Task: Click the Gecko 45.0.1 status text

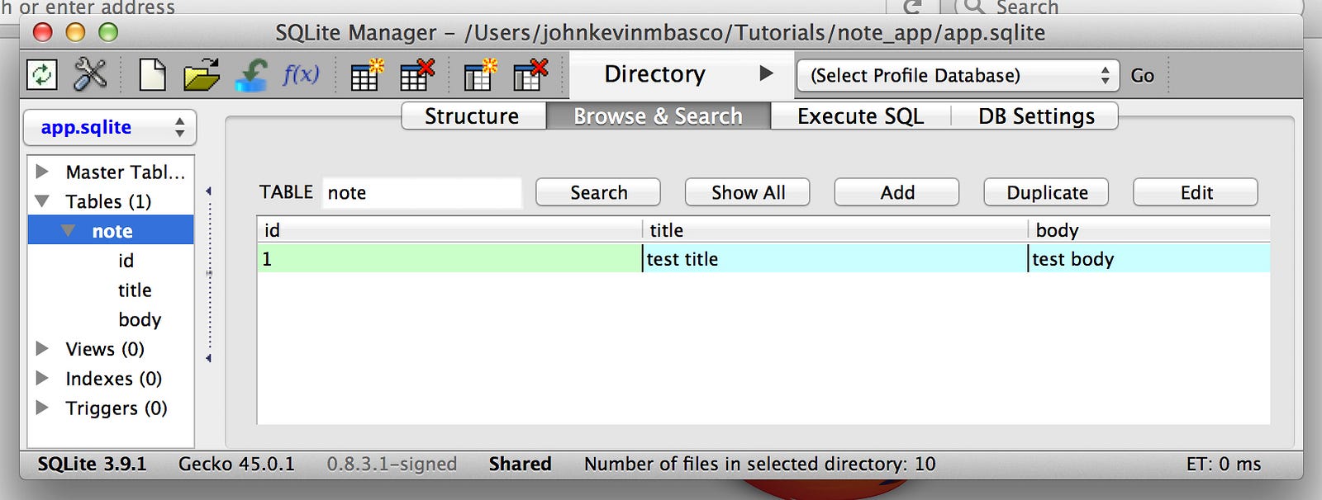Action: click(x=236, y=464)
